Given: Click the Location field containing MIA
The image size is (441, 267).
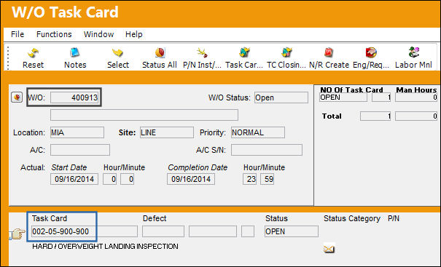Looking at the screenshot, I should [77, 132].
